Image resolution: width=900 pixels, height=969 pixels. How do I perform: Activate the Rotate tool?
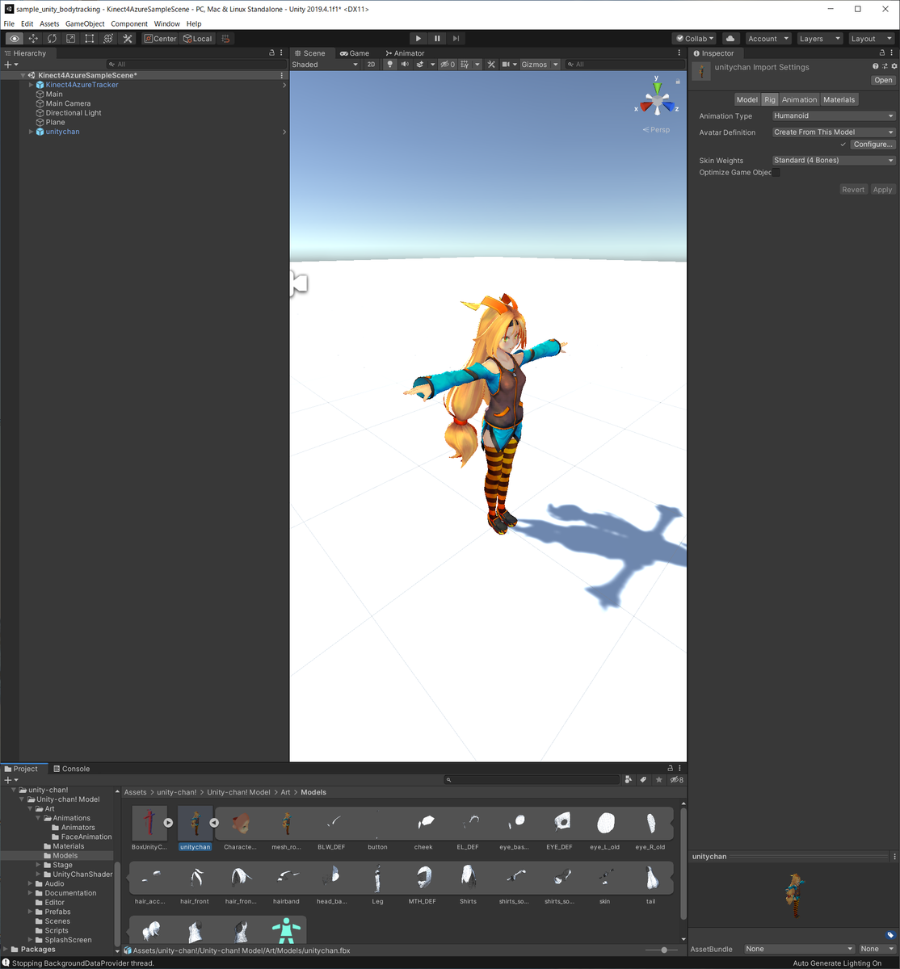(52, 38)
